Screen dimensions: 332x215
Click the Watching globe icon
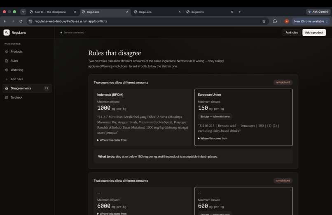point(7,70)
